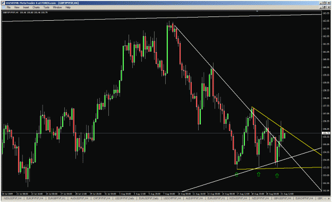The height and width of the screenshot is (202, 332).
Task: Select the first green up-arrow marker on chart
Action: pyautogui.click(x=237, y=174)
